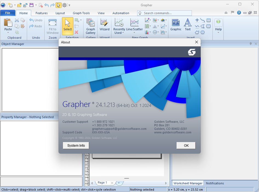Select the Ellipse draw tool
Screen dimensions: 259x192
click(x=203, y=32)
